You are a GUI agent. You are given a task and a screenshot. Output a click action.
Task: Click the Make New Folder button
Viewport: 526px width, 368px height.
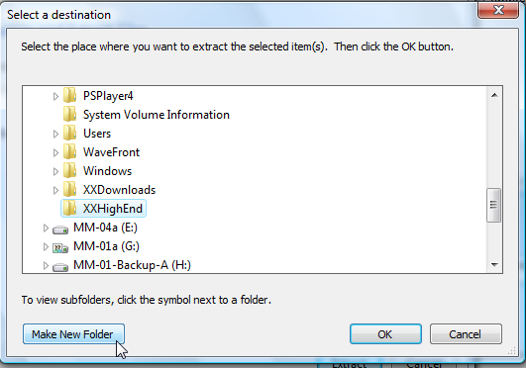pos(74,333)
